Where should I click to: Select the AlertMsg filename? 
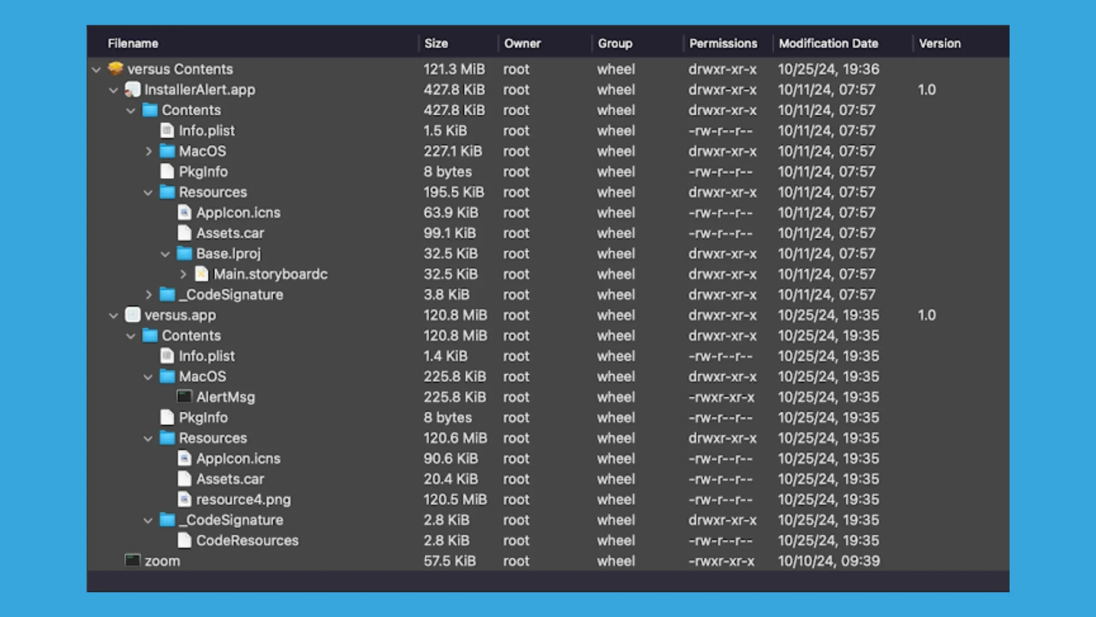pyautogui.click(x=226, y=397)
